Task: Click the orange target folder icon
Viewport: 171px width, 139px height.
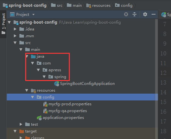Action: [22, 131]
